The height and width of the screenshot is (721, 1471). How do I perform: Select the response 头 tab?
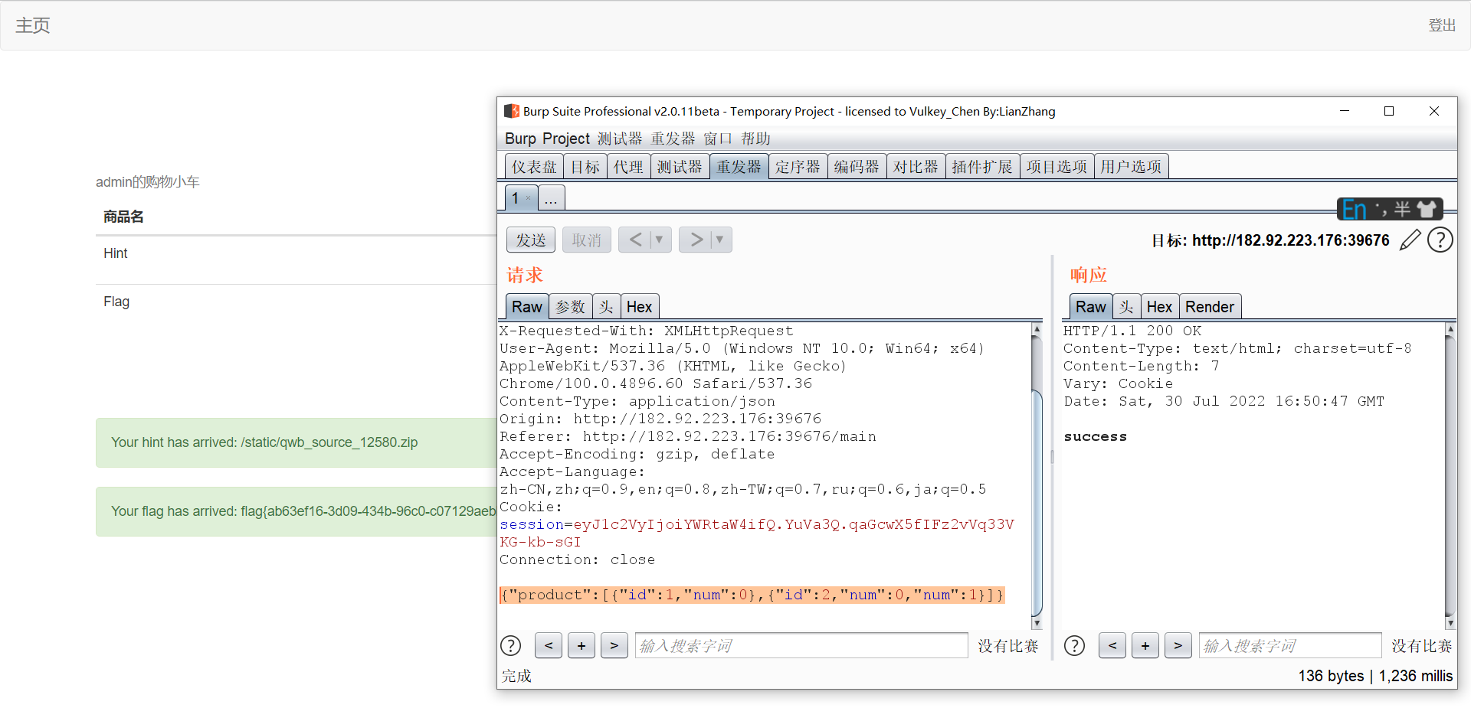(1126, 307)
